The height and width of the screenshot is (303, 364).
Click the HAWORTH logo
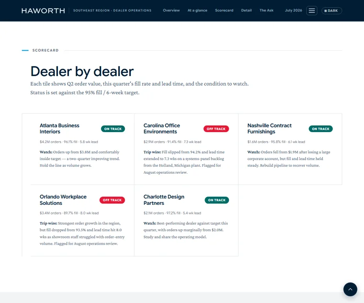tap(43, 11)
